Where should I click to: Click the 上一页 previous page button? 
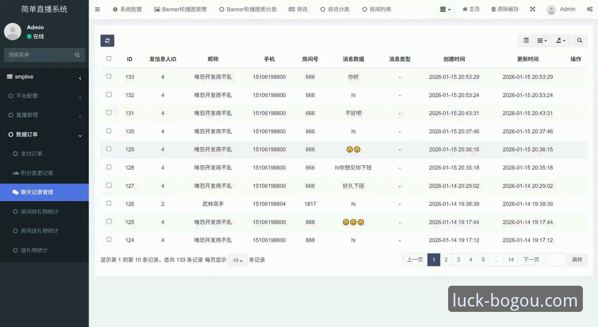point(415,260)
